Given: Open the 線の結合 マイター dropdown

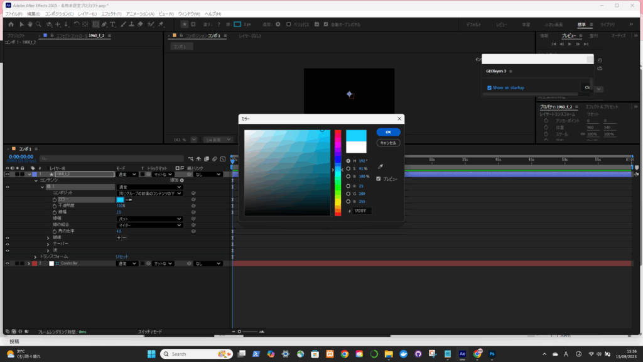Looking at the screenshot, I should [x=149, y=225].
